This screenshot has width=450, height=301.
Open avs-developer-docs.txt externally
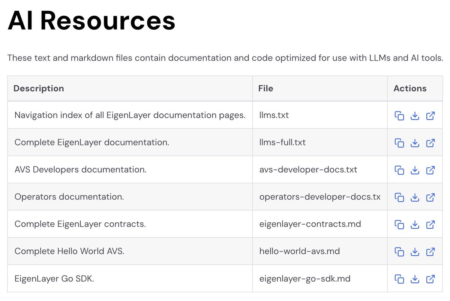coord(430,170)
